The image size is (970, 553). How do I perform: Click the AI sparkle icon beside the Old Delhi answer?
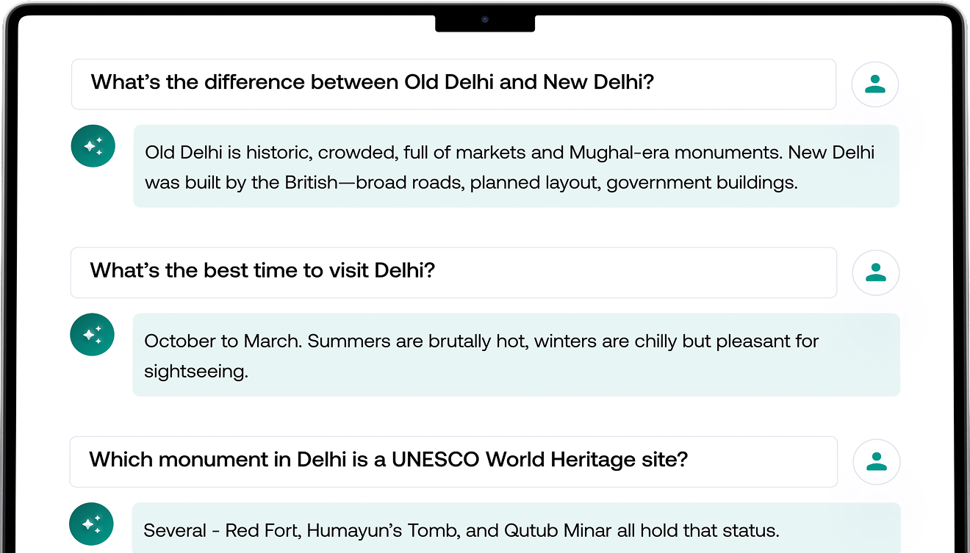click(x=93, y=146)
